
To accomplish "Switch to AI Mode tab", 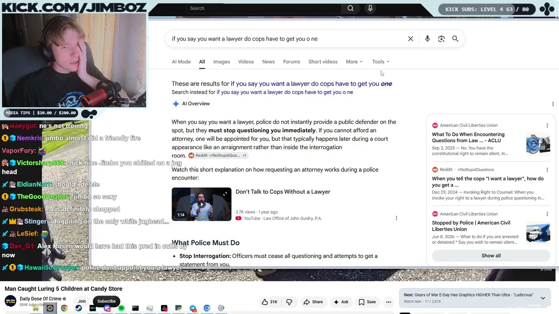I will click(x=181, y=61).
